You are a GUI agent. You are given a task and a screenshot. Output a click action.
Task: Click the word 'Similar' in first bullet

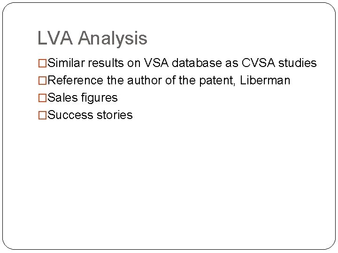point(66,63)
